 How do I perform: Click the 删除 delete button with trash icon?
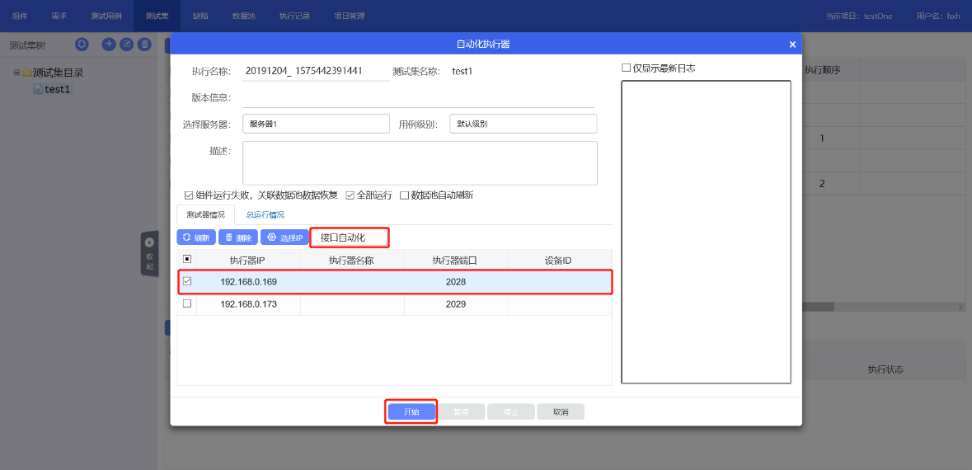[238, 237]
